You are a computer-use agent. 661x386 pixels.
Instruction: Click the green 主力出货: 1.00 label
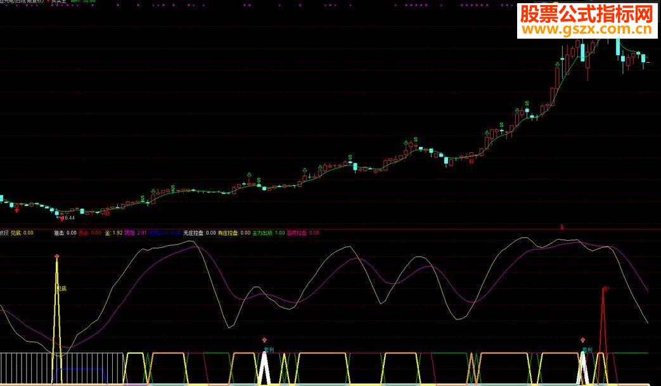[269, 233]
